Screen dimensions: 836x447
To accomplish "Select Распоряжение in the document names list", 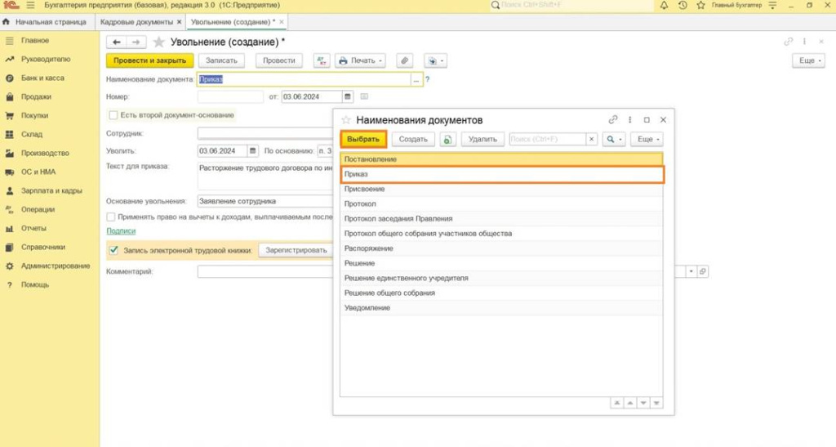I will click(369, 248).
